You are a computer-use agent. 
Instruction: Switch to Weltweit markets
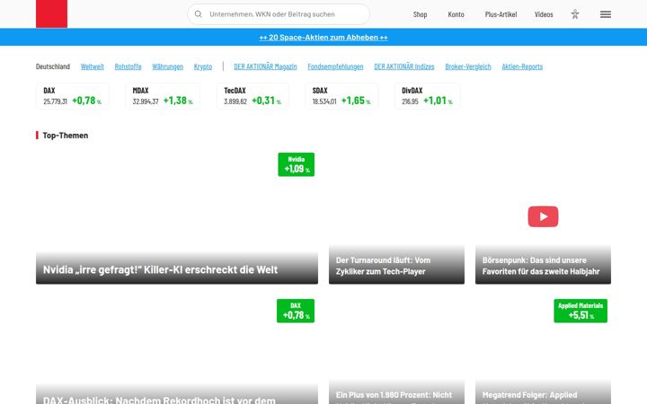[x=92, y=66]
